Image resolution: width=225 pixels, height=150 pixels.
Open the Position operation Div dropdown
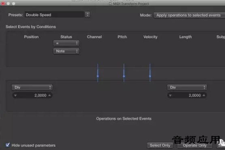[32, 87]
